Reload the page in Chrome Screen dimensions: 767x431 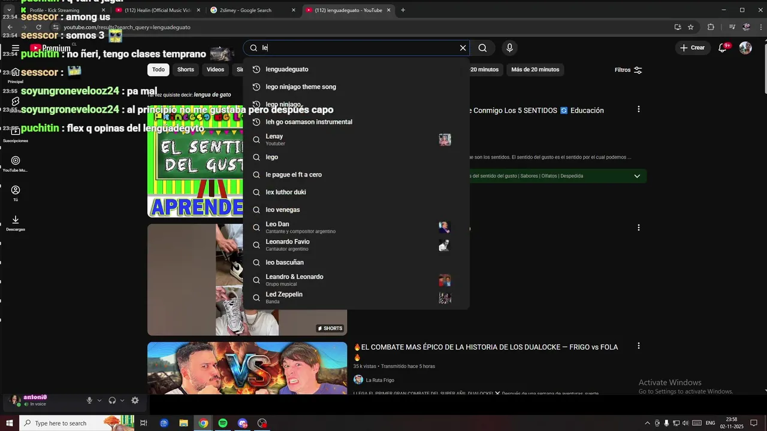(x=38, y=27)
